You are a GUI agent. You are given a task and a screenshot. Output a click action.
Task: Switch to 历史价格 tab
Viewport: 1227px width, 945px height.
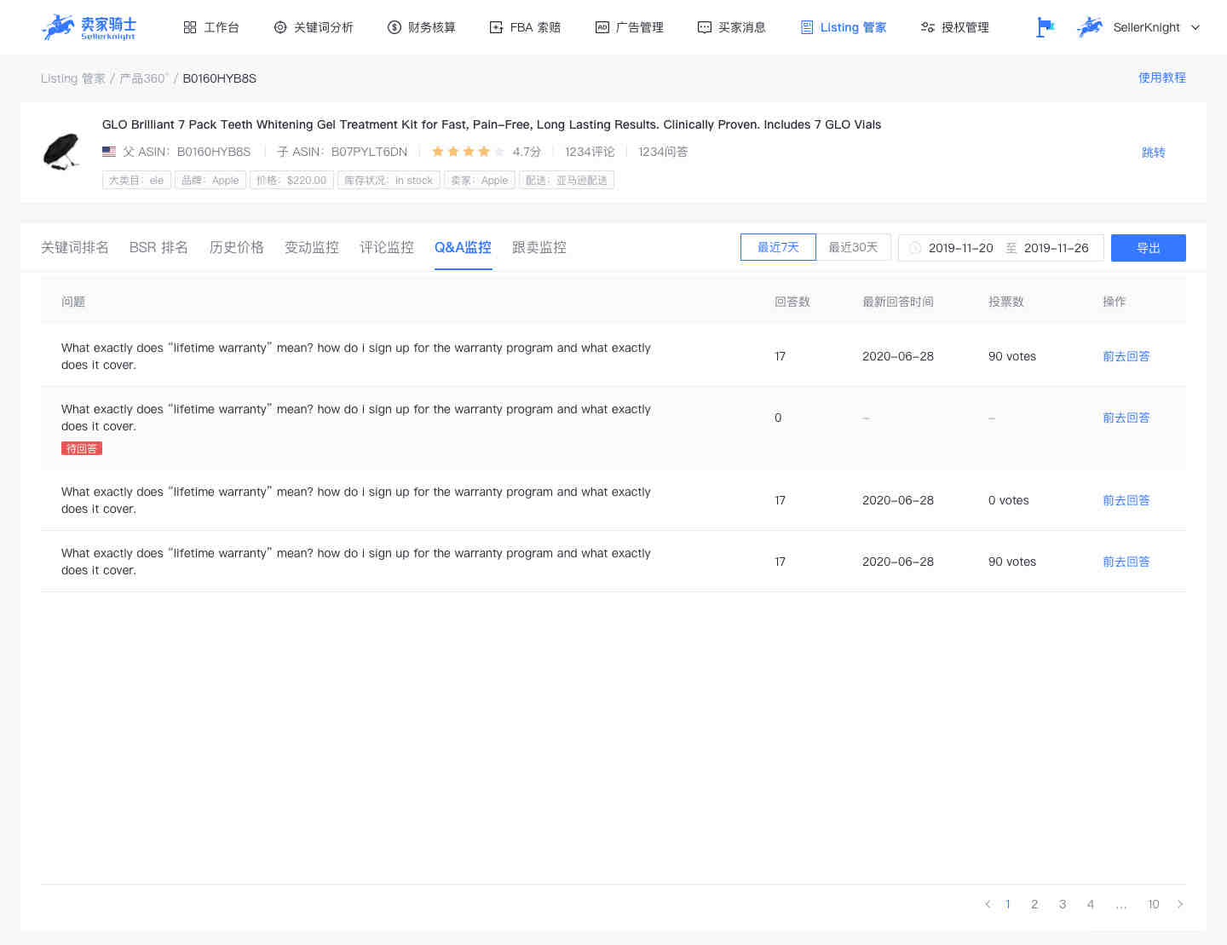pyautogui.click(x=237, y=247)
